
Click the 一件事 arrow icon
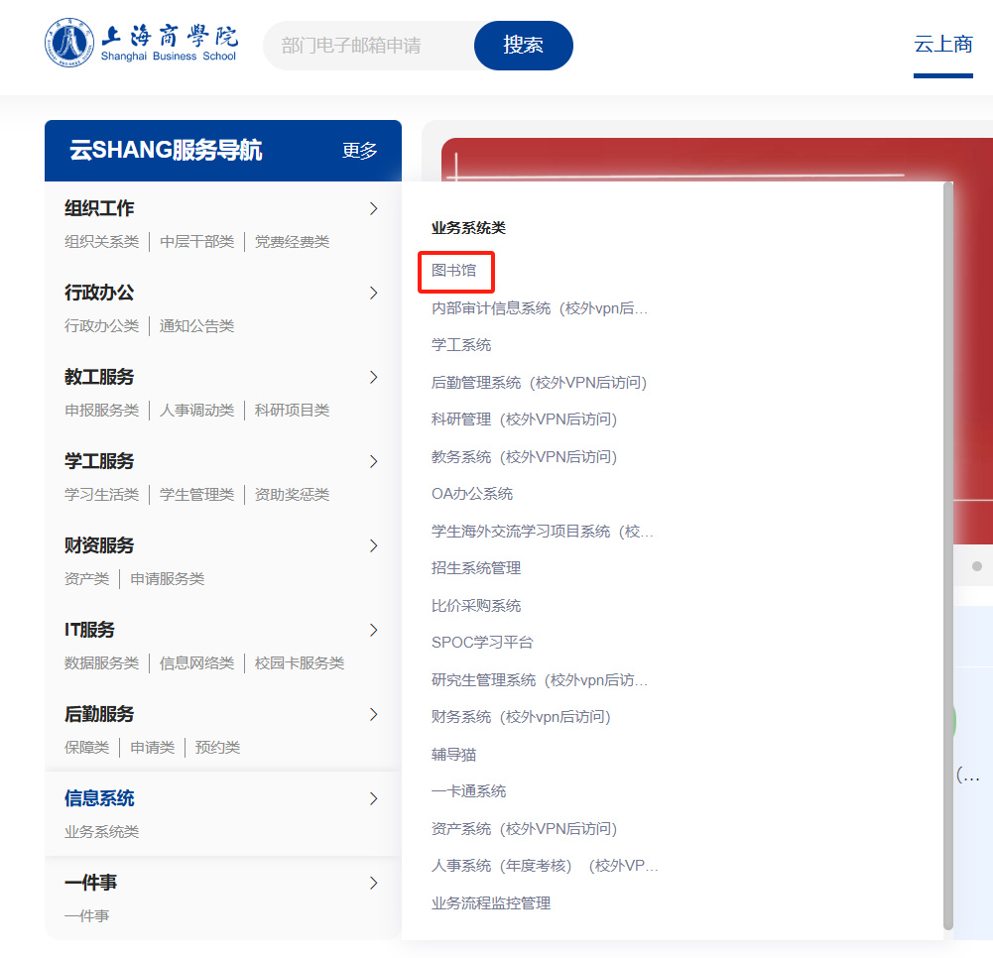374,883
